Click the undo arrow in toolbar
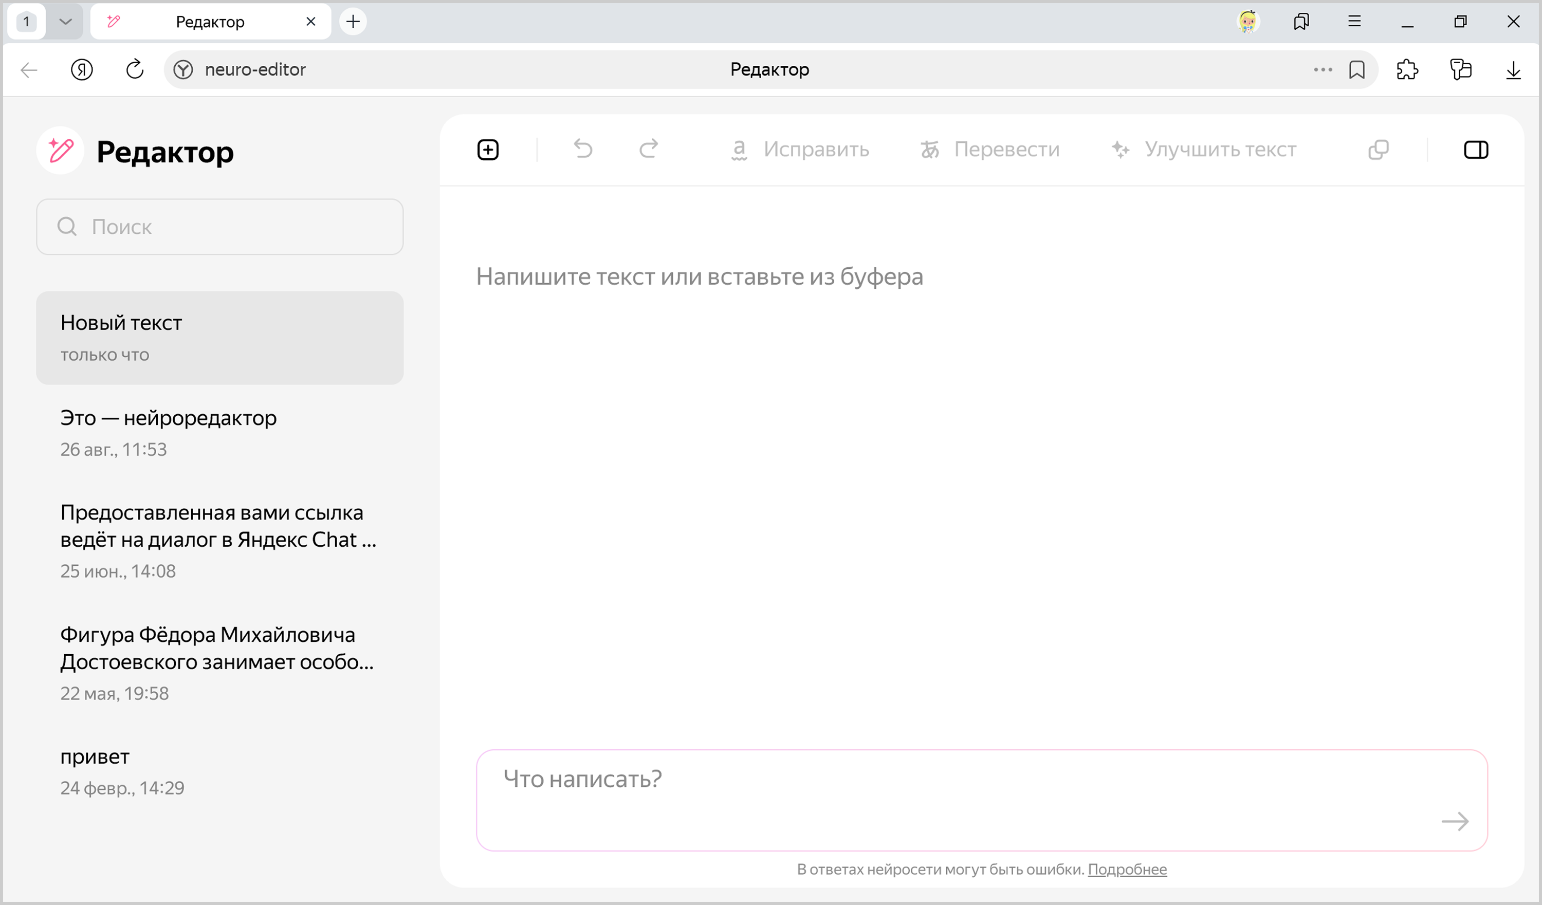Screen dimensions: 1542x905 click(x=582, y=149)
